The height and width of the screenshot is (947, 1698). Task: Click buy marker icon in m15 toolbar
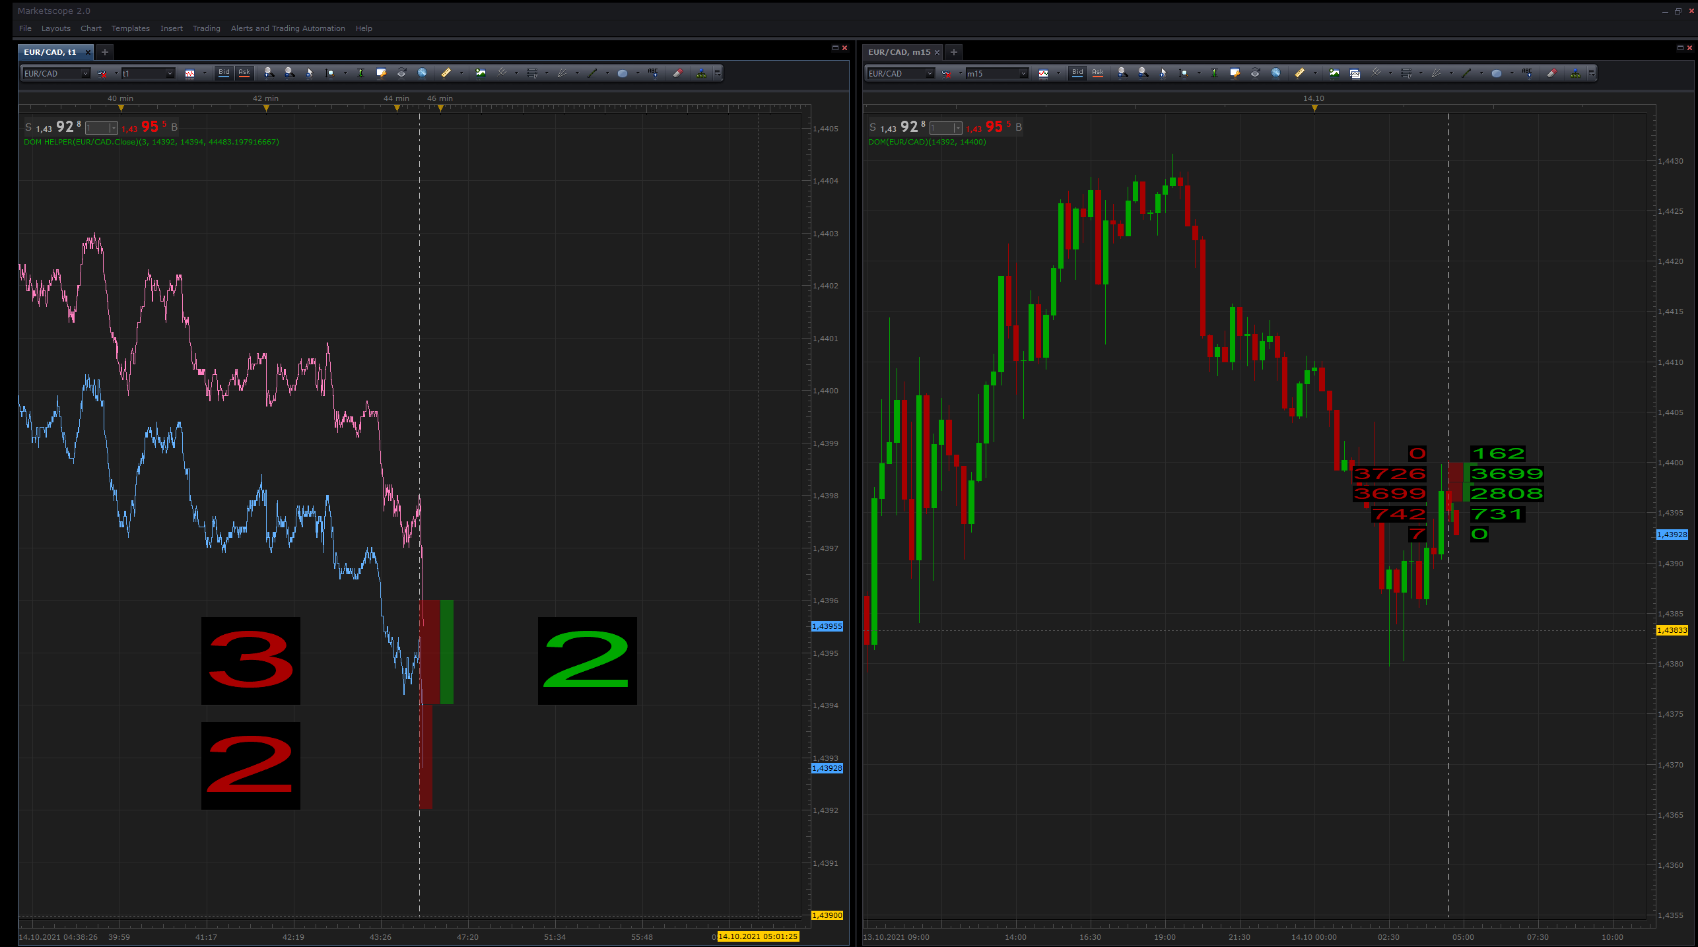click(x=1122, y=73)
